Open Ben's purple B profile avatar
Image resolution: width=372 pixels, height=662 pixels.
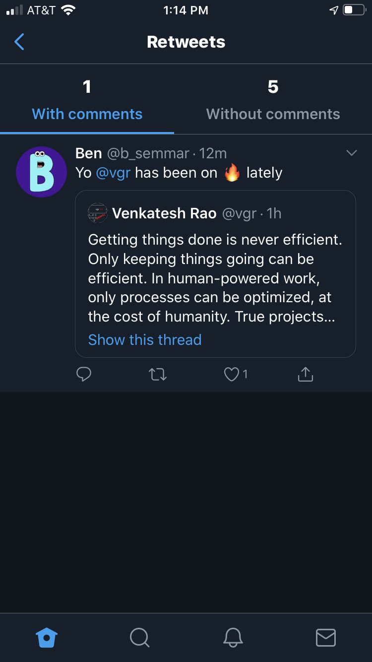click(x=42, y=172)
